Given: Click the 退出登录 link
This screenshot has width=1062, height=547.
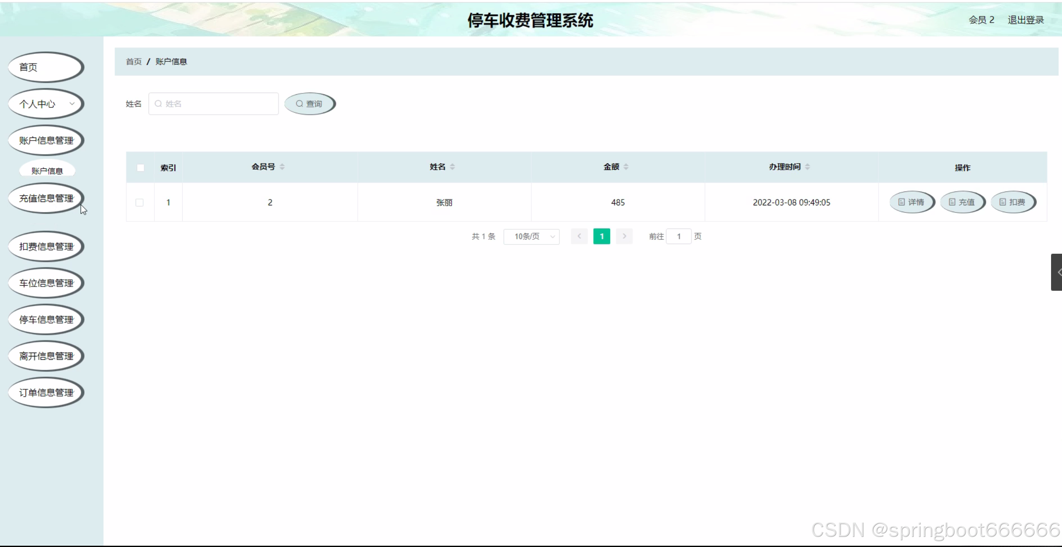Looking at the screenshot, I should coord(1025,20).
